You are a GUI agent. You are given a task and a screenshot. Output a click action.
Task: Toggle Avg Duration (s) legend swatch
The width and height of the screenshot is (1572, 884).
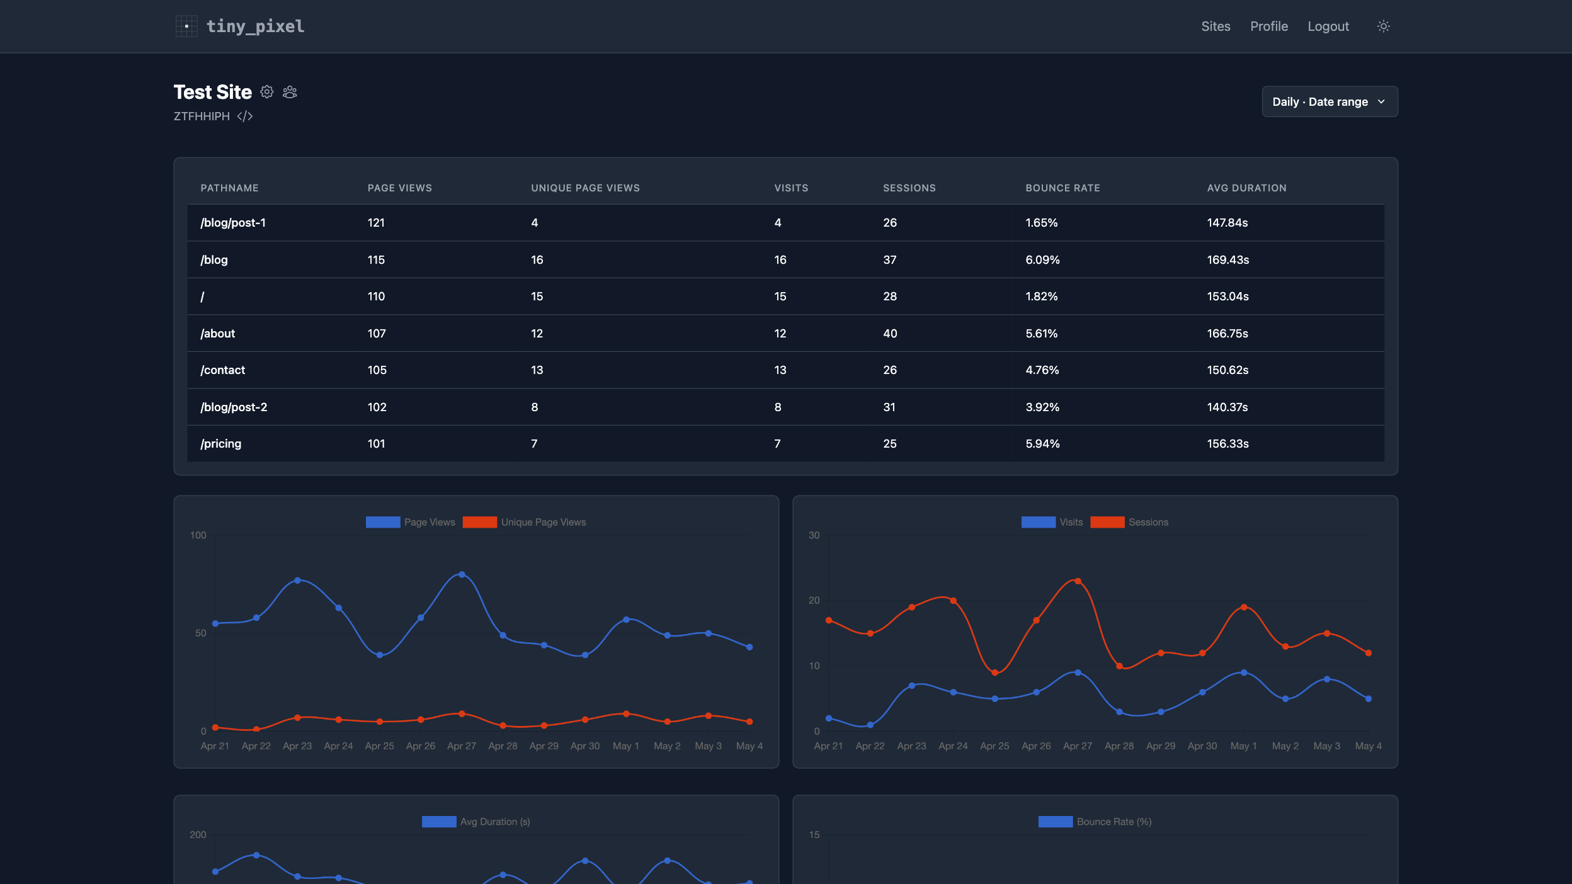tap(439, 822)
